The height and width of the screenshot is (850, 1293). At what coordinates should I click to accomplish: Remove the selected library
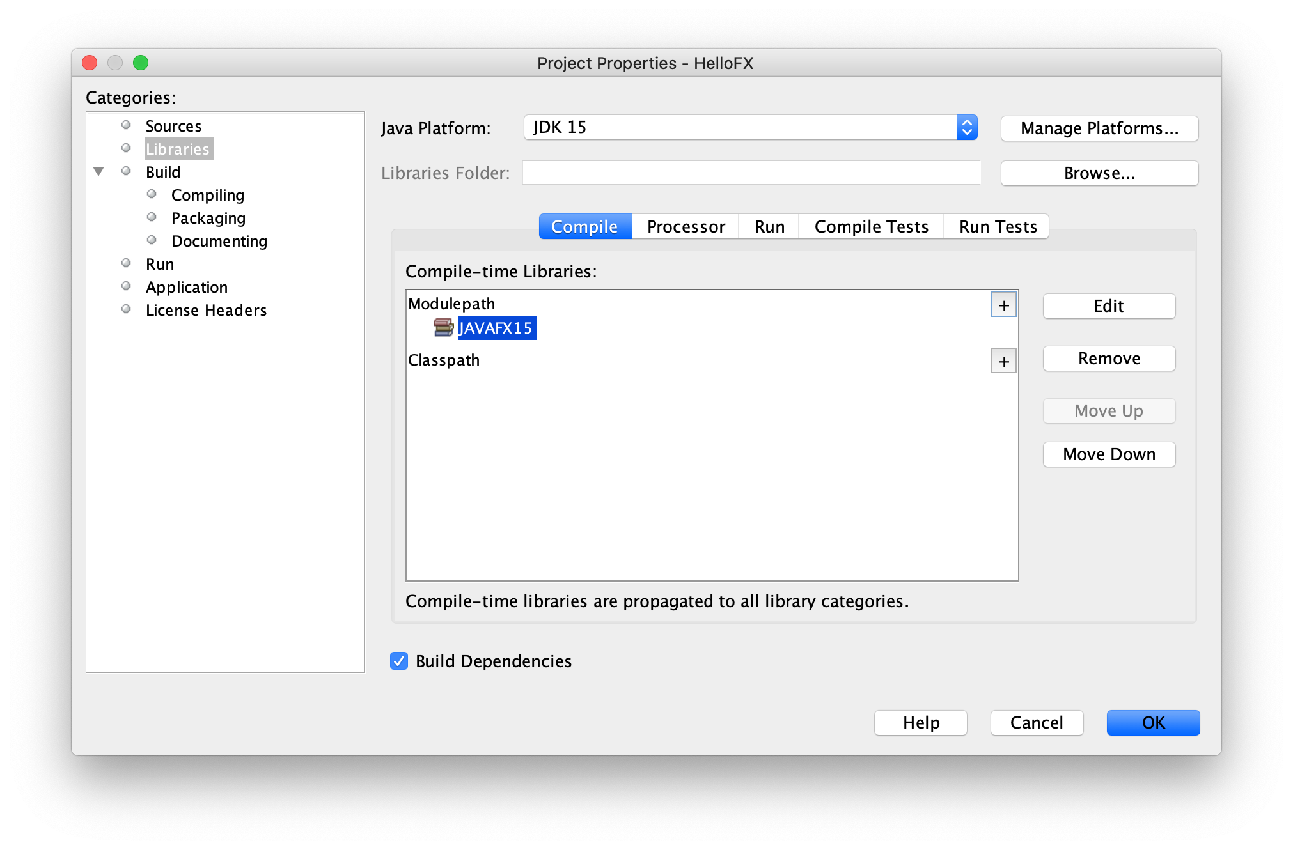pos(1109,359)
